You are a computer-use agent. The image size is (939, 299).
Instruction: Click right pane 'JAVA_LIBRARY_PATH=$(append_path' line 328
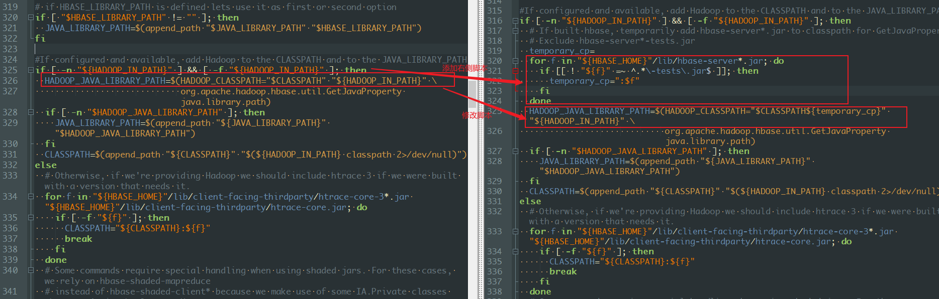click(675, 161)
